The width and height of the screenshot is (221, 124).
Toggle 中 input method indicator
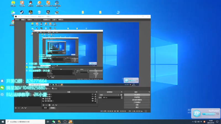(x=201, y=122)
